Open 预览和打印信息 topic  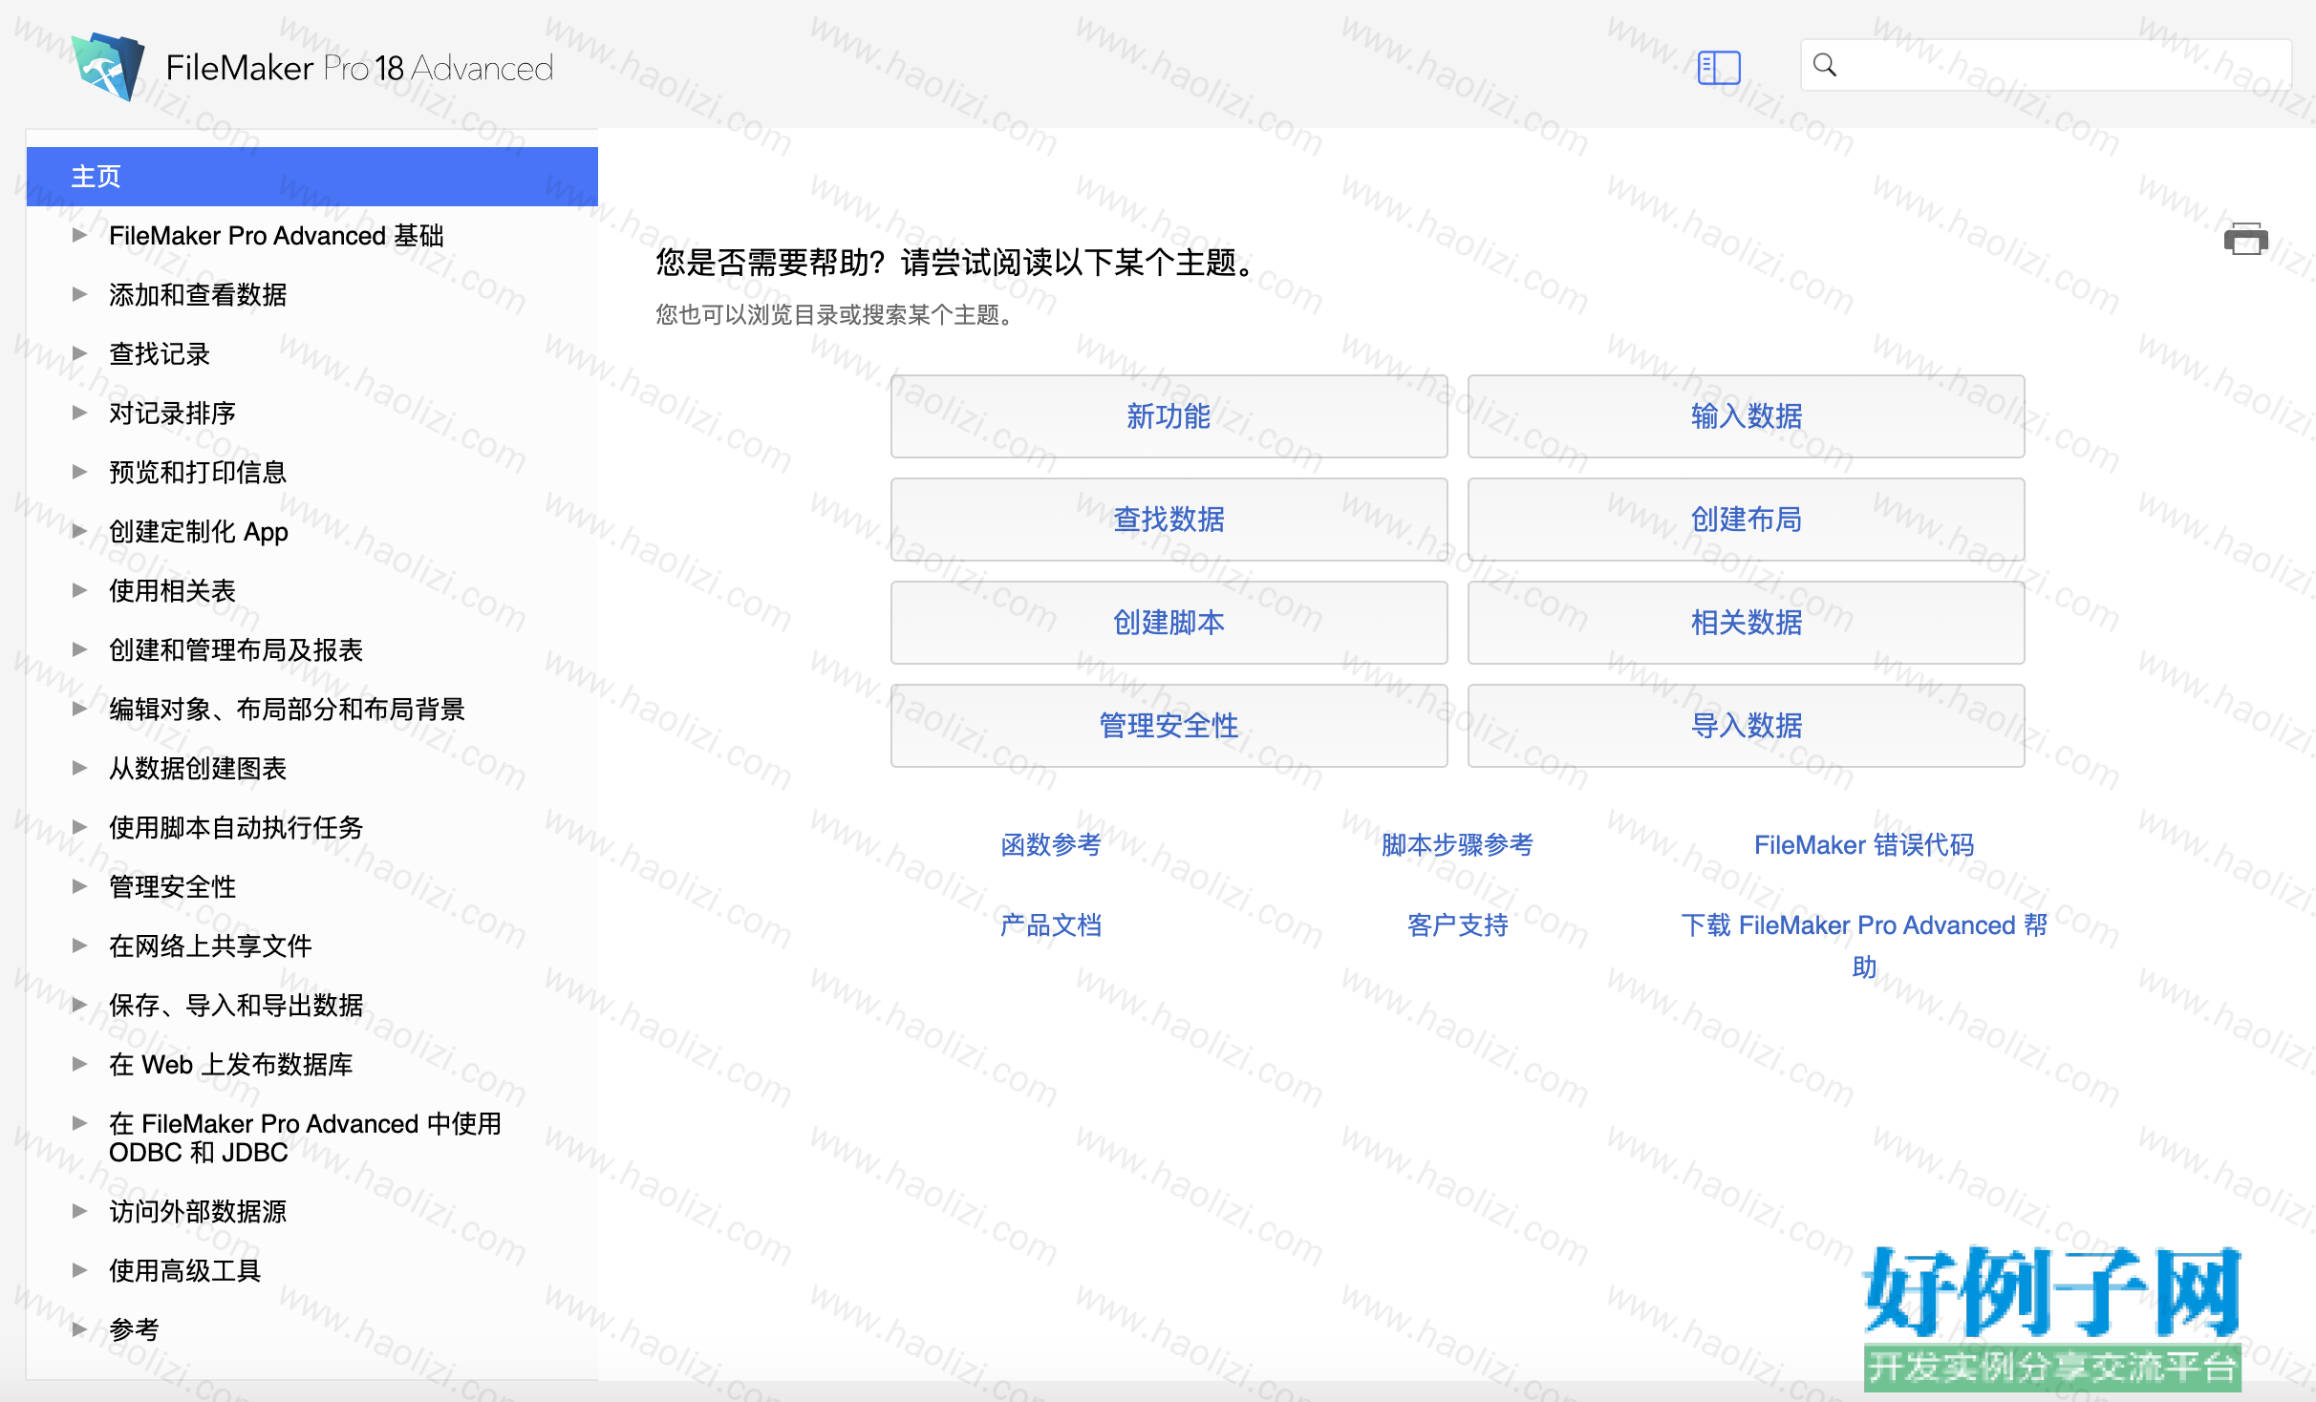coord(198,473)
